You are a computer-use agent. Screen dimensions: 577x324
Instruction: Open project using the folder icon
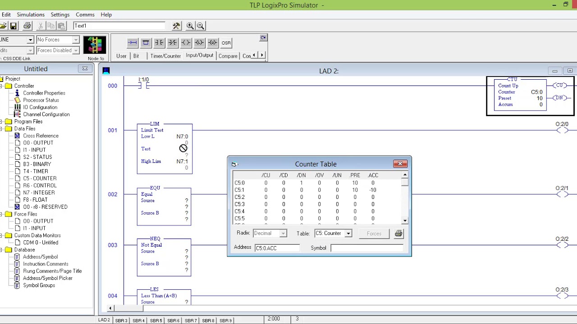coord(3,26)
